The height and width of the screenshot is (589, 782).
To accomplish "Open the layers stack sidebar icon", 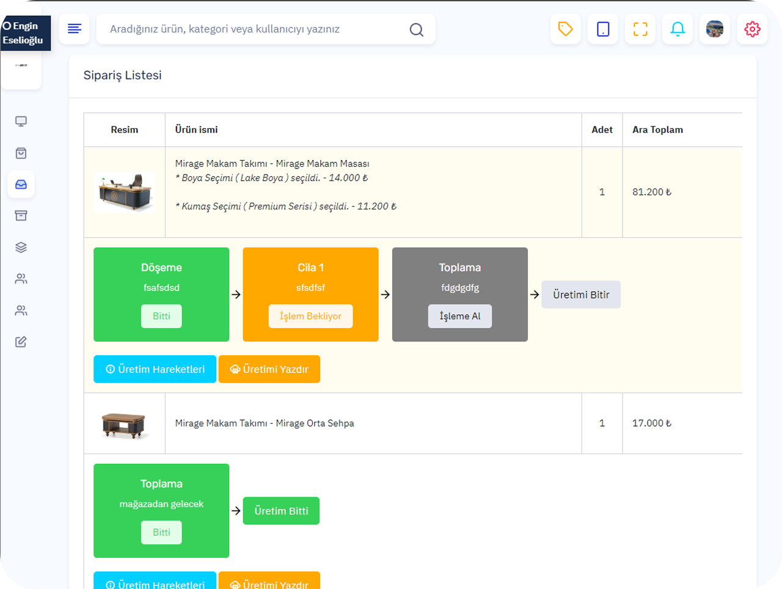I will 21,247.
